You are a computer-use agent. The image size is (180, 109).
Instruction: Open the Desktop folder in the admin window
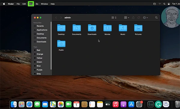(61, 28)
